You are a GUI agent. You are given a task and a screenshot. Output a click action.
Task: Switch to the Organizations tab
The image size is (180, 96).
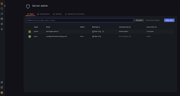click(43, 14)
